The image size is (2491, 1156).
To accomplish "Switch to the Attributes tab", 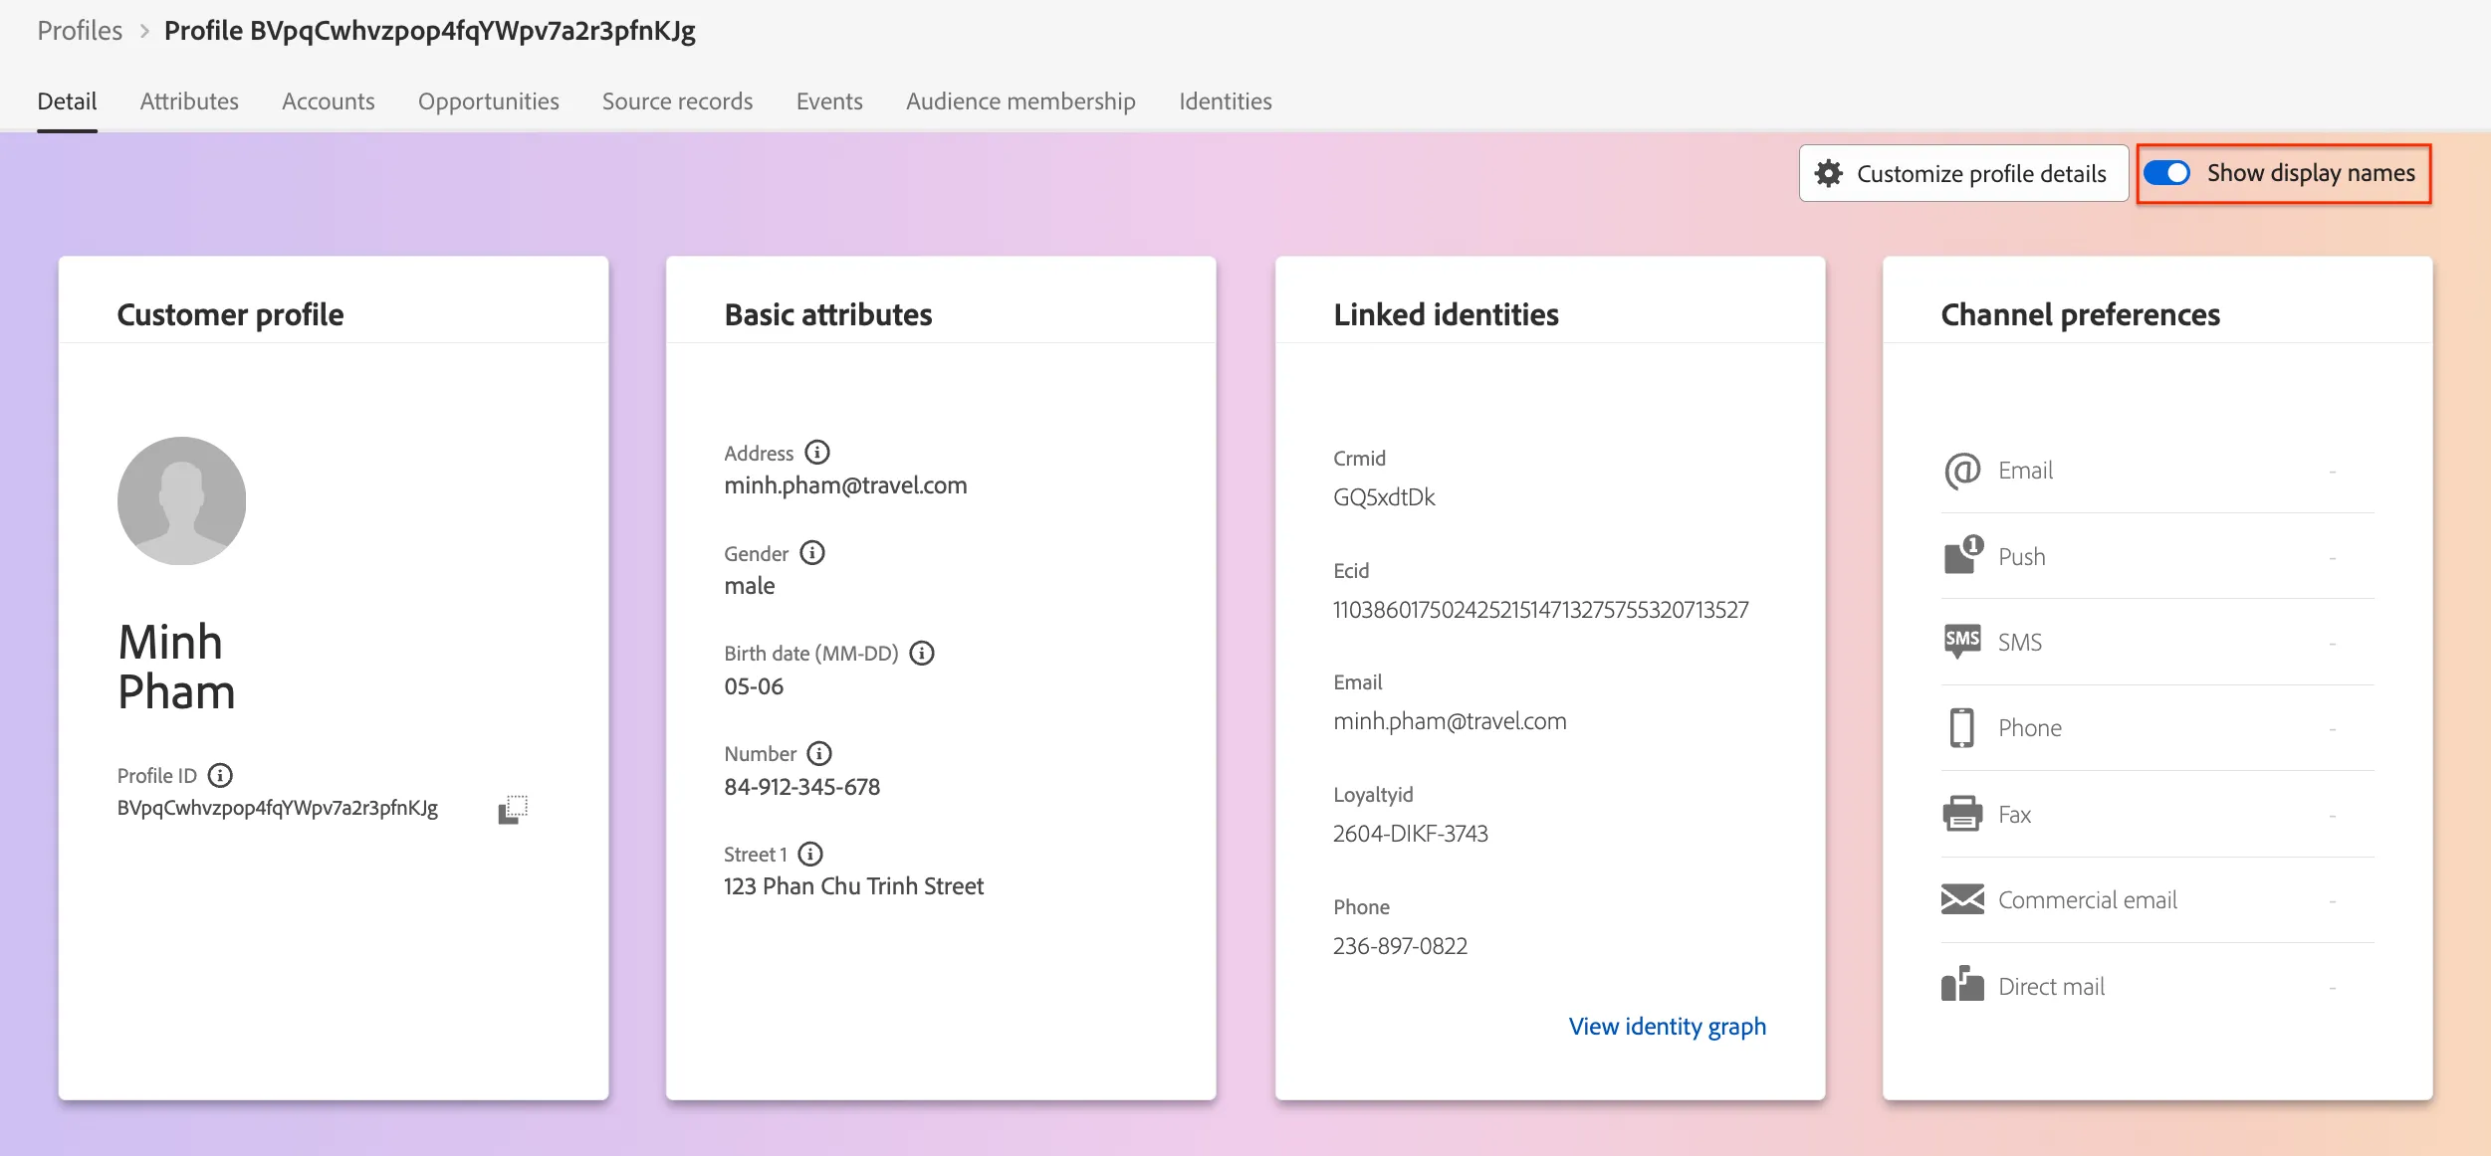I will (x=189, y=101).
